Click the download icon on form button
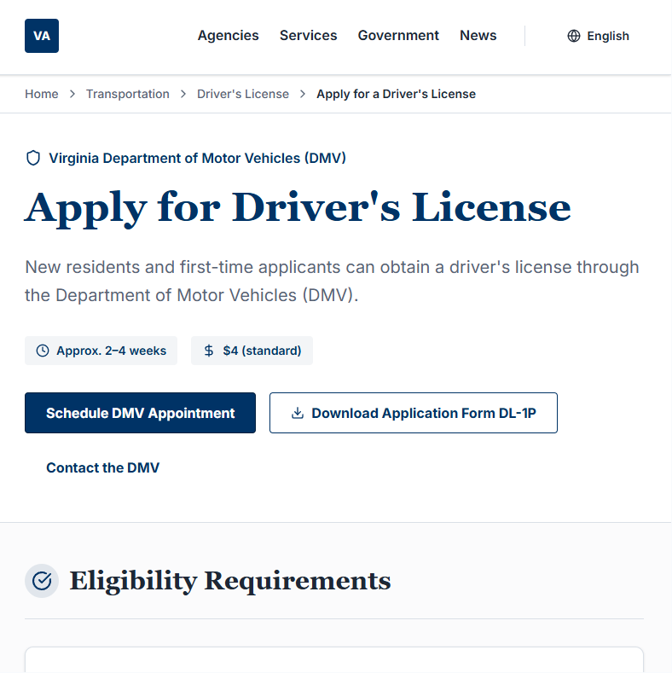Image resolution: width=672 pixels, height=673 pixels. (298, 413)
